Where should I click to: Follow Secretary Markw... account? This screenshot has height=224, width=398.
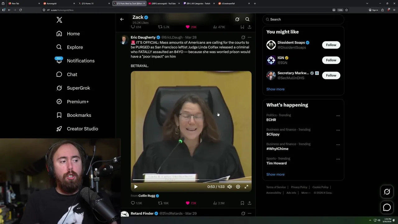click(x=331, y=75)
